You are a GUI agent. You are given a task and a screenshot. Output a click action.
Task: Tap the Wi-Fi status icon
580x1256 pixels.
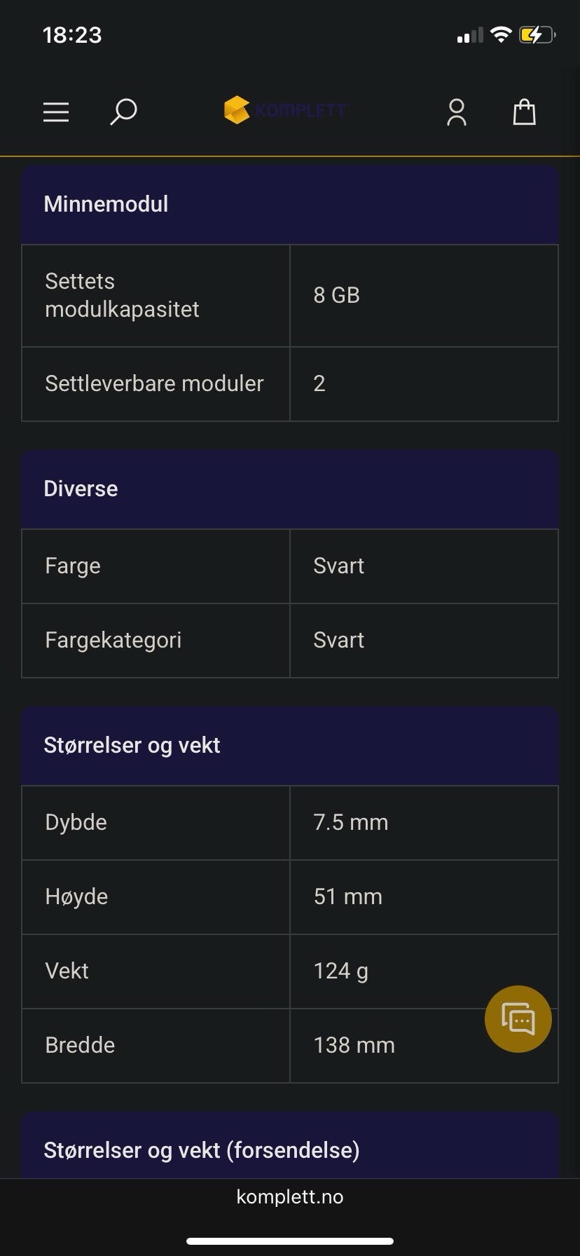501,34
